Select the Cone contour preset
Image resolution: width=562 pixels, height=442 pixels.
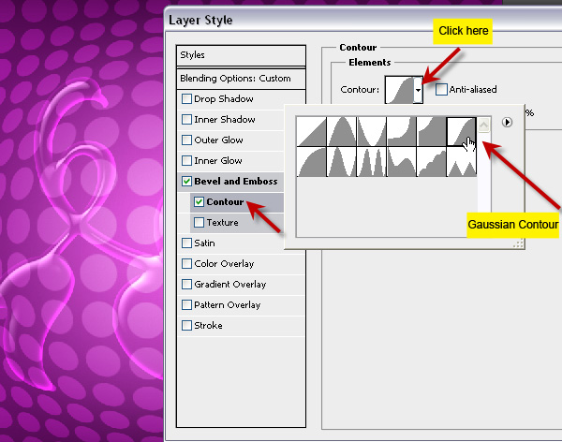click(342, 131)
